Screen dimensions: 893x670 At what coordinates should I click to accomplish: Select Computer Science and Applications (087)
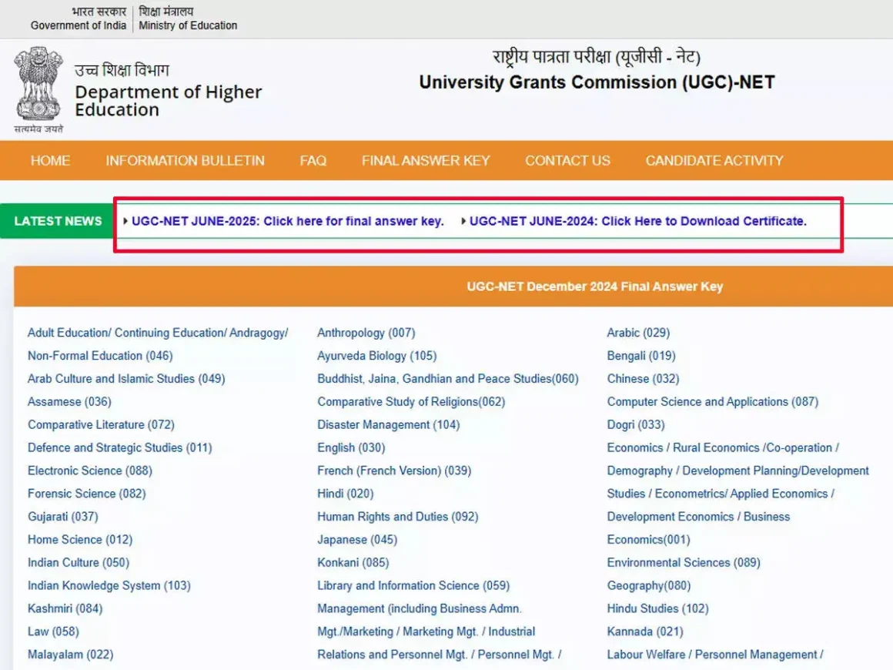coord(712,402)
